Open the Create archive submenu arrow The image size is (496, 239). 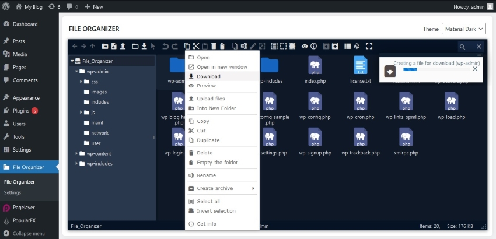click(x=253, y=188)
